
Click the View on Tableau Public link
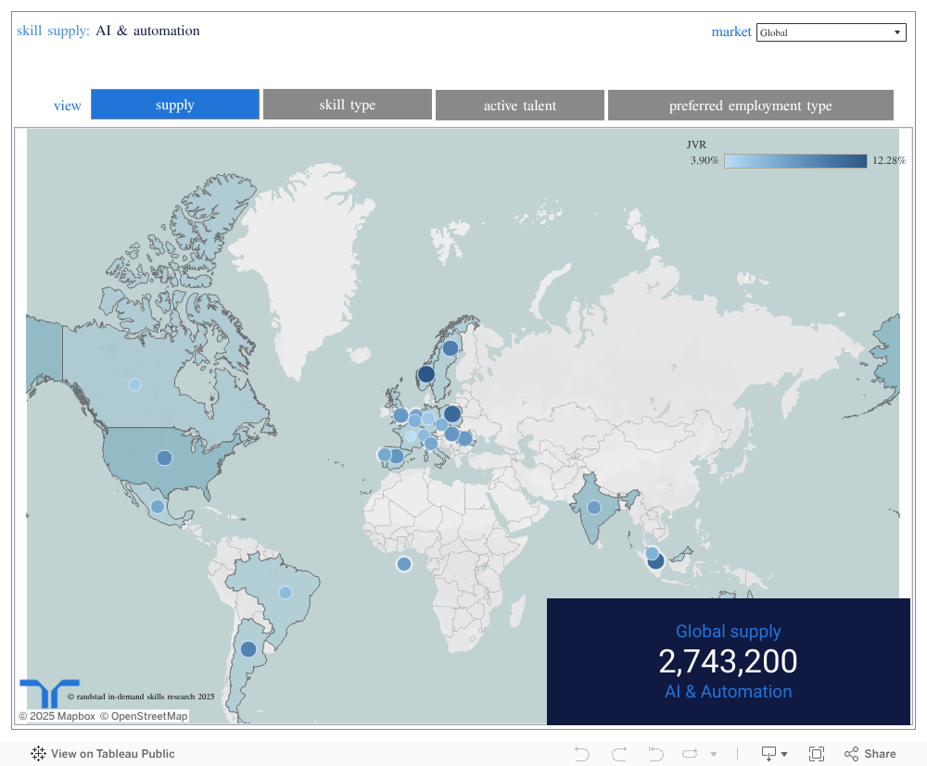coord(113,753)
